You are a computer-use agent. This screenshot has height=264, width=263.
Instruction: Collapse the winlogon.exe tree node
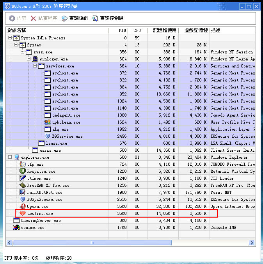tap(28, 59)
